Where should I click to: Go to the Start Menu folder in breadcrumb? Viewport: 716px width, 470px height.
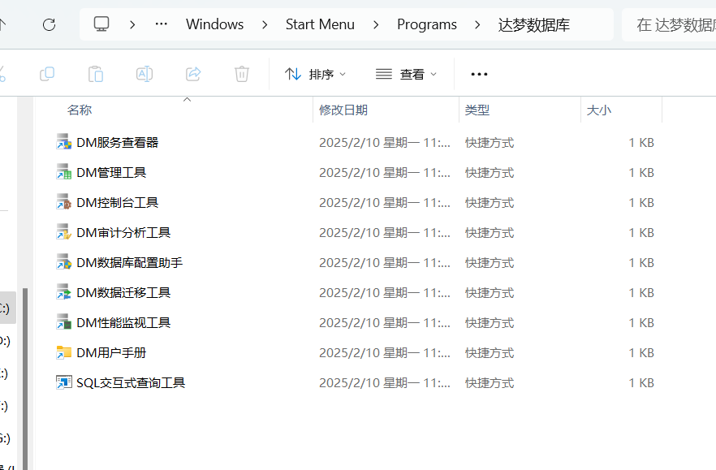(320, 24)
